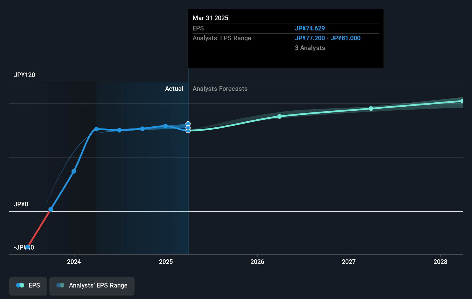
Task: Click the JP¥74.629 EPS tooltip value
Action: pyautogui.click(x=310, y=28)
